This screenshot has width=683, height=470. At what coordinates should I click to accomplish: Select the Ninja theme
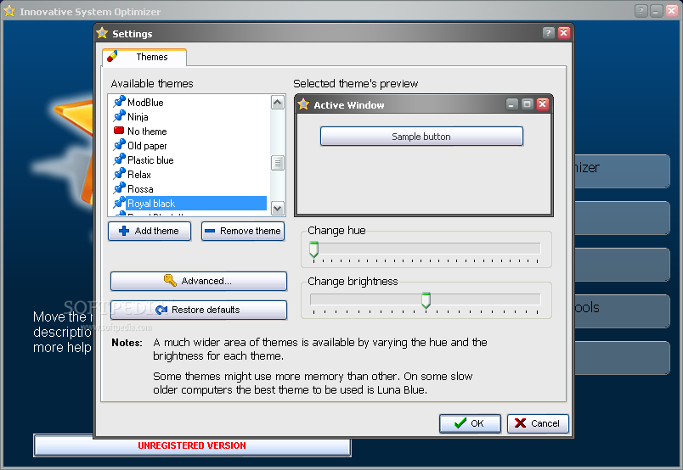pyautogui.click(x=138, y=116)
